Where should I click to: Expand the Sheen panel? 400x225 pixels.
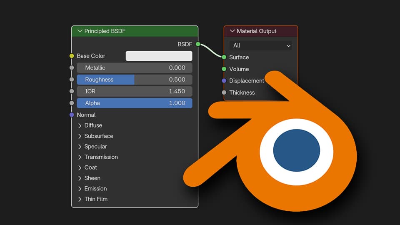point(80,178)
